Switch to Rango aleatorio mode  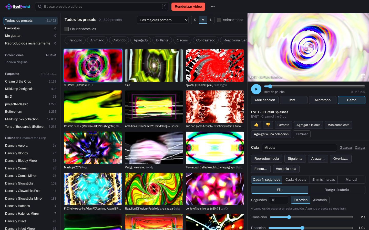337,190
